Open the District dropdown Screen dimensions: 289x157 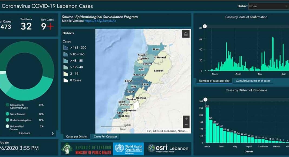point(268,6)
